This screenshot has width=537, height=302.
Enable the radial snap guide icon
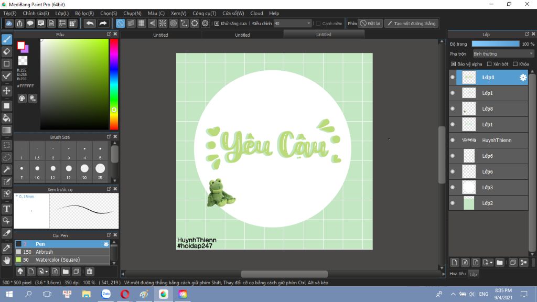163,23
